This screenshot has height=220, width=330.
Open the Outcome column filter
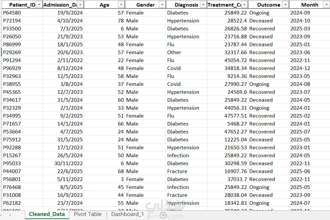point(285,5)
